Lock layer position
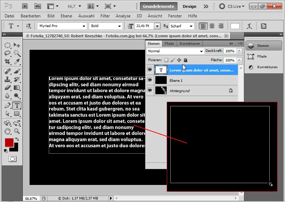 (x=179, y=60)
